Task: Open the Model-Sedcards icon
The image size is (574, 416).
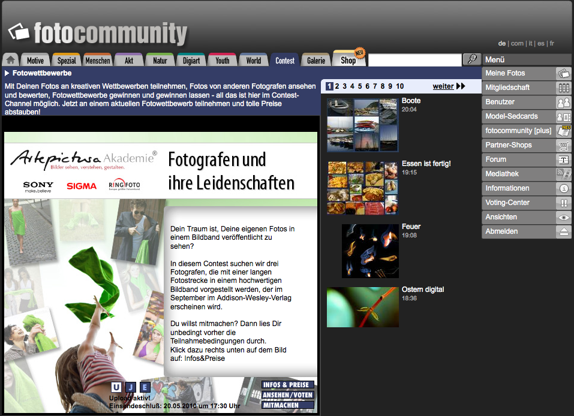Action: click(563, 117)
